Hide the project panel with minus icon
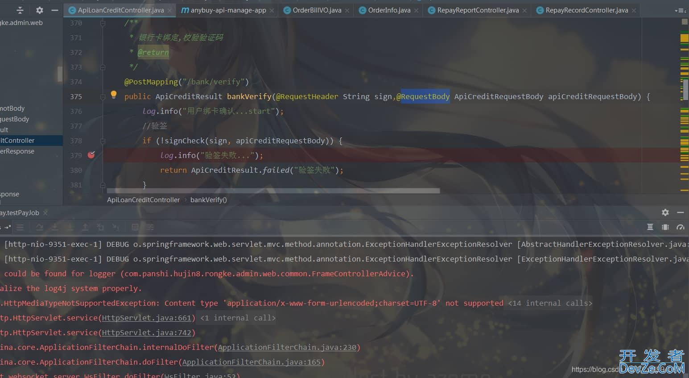 (55, 10)
